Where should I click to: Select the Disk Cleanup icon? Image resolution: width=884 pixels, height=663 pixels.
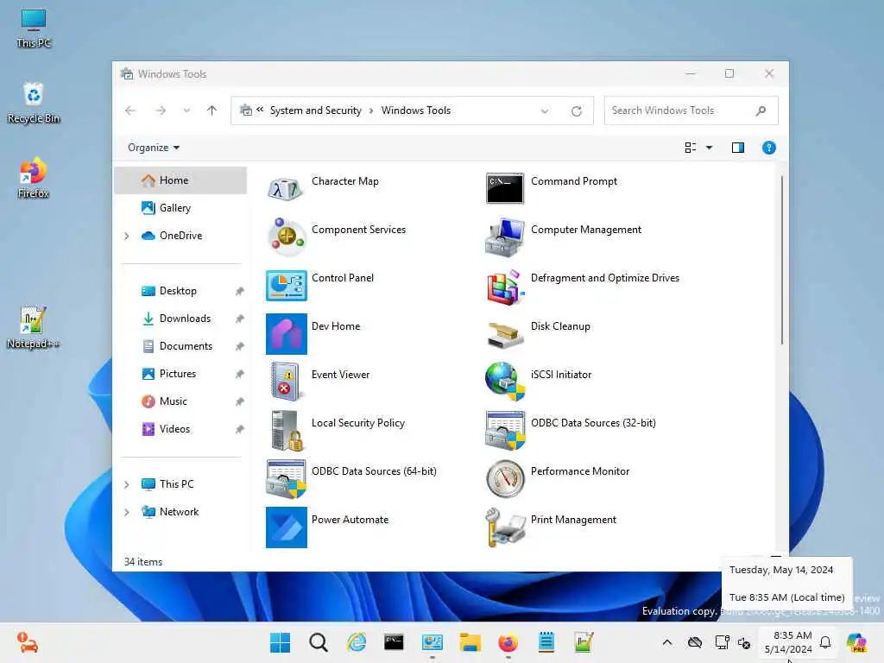coord(504,335)
